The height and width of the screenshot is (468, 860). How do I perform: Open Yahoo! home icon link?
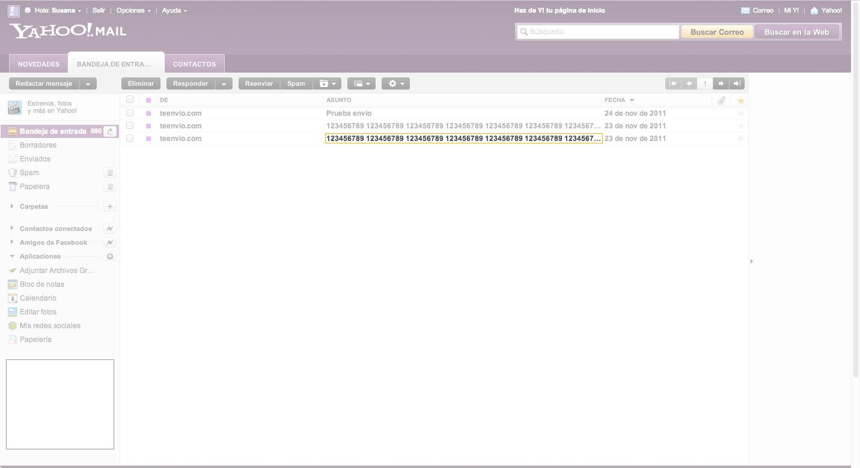[x=814, y=11]
